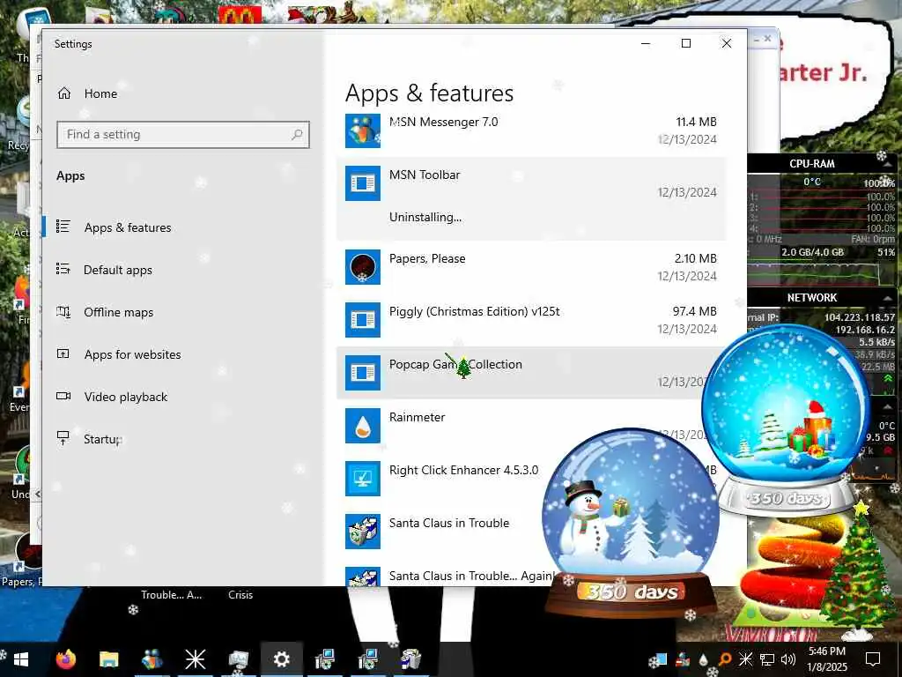Screen dimensions: 902x677
Task: Click the 2.0 GB/4.0 GB RAM reading
Action: (x=812, y=252)
